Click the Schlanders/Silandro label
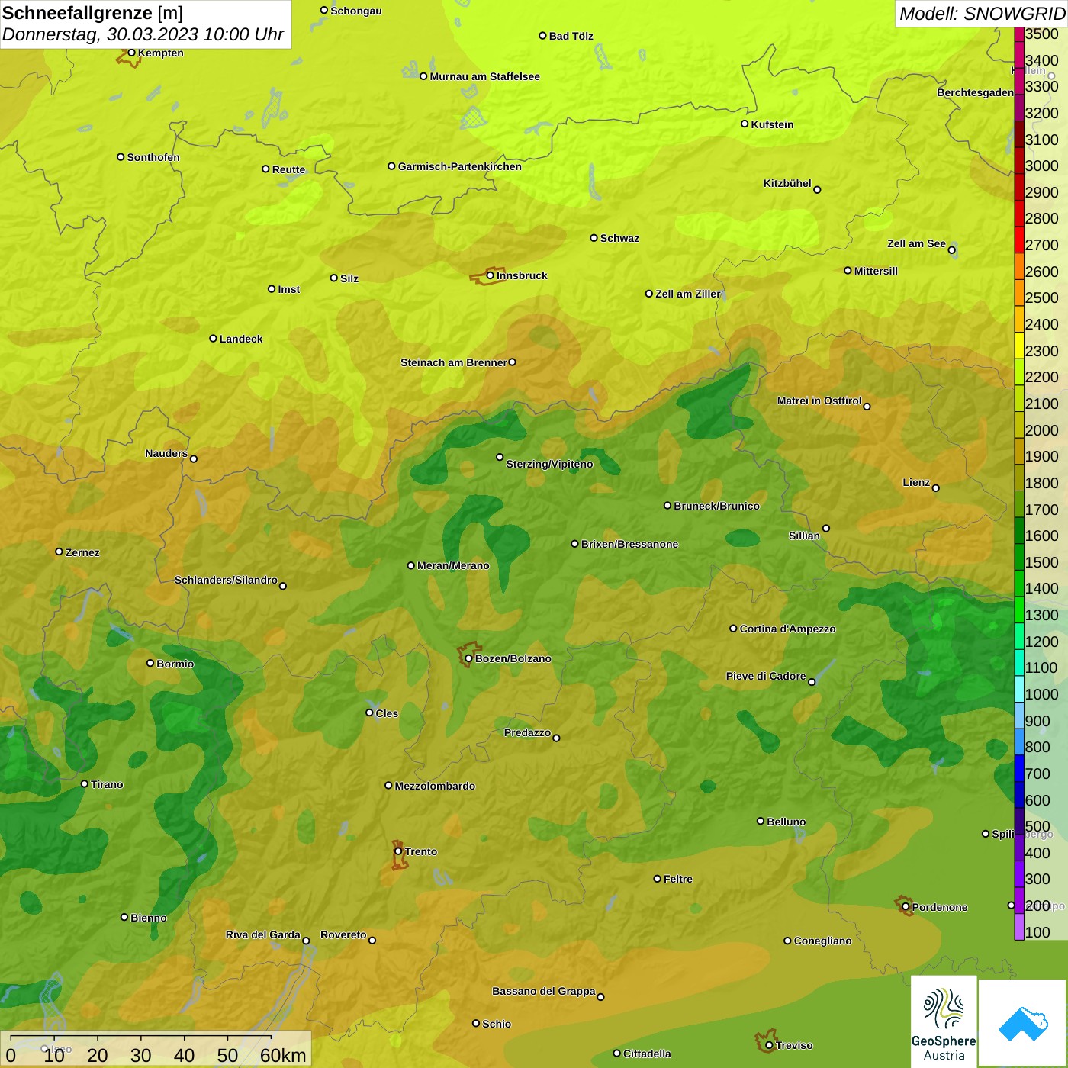Screen dimensions: 1068x1068 click(226, 580)
